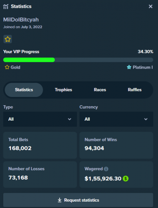Expand the Type dropdown chevron arrow
Screen dimensions: 158x208
pos(69,119)
